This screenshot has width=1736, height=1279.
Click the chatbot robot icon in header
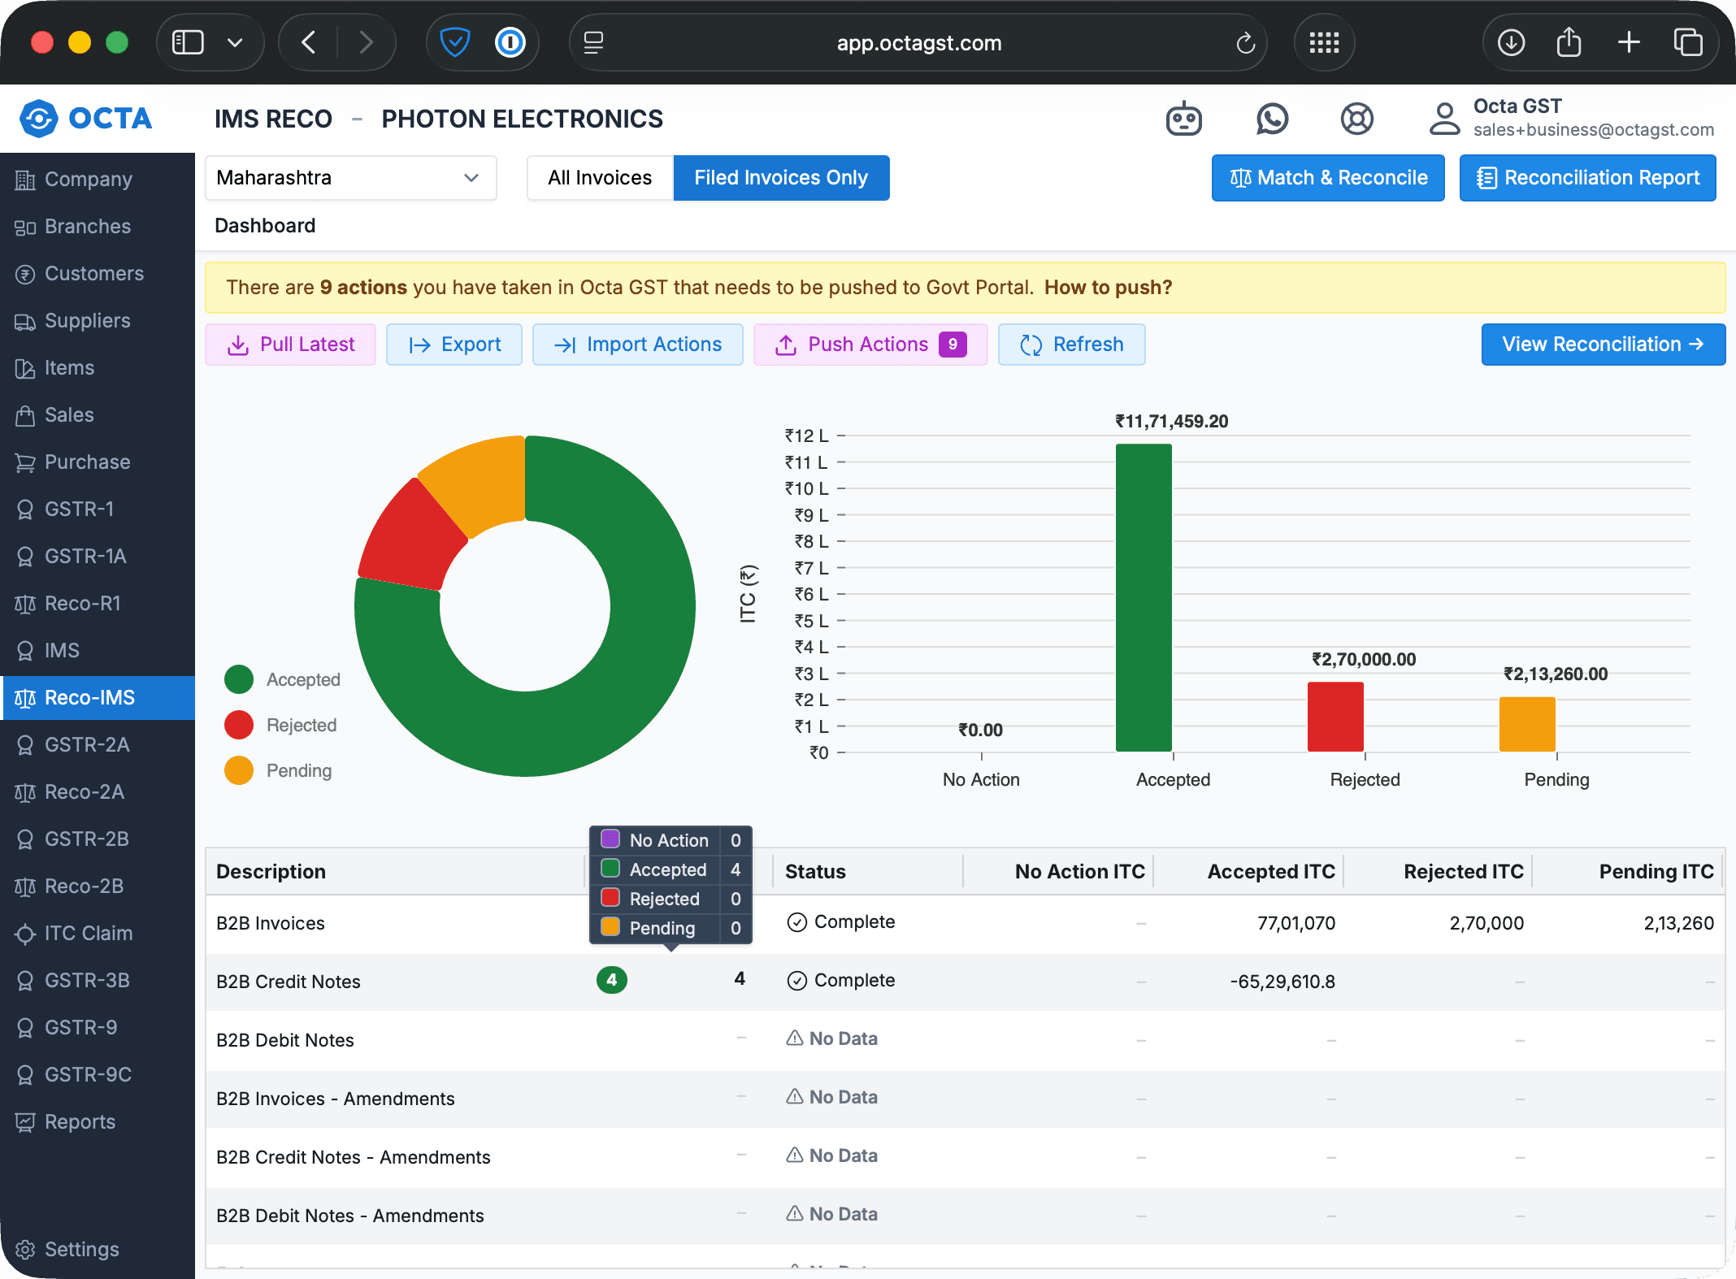pos(1183,119)
